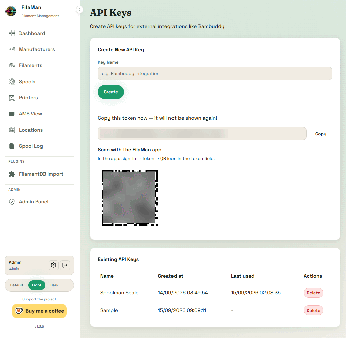Copy the generated API token

point(321,134)
